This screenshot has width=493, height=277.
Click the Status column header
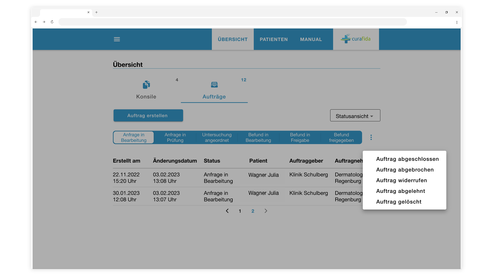(212, 161)
